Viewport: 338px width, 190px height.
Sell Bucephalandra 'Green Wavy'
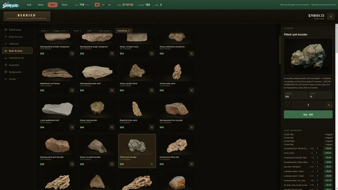click(x=328, y=162)
